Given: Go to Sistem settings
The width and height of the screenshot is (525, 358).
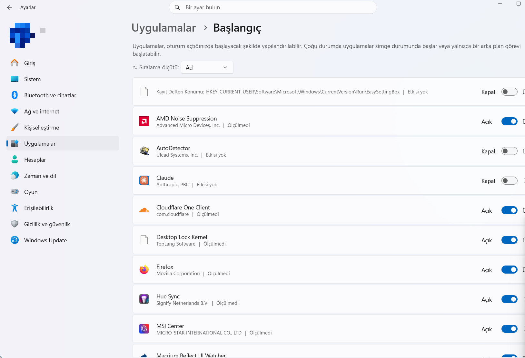Looking at the screenshot, I should coord(63,79).
